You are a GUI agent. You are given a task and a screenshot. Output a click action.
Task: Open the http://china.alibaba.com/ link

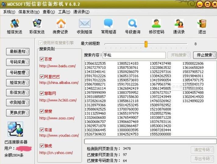[59, 83]
